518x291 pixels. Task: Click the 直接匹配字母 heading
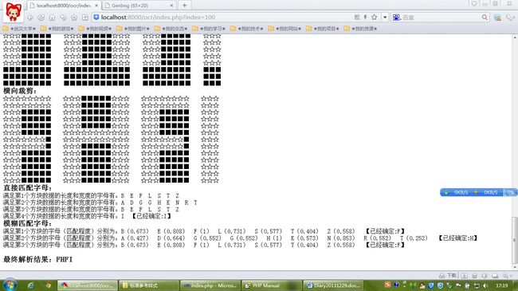pyautogui.click(x=28, y=187)
